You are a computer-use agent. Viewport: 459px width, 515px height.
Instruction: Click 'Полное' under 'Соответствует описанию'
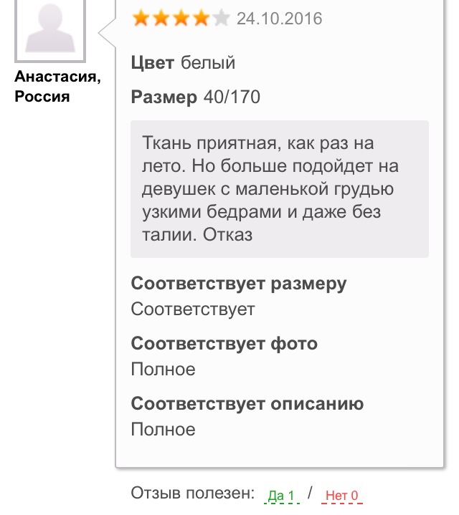[163, 430]
